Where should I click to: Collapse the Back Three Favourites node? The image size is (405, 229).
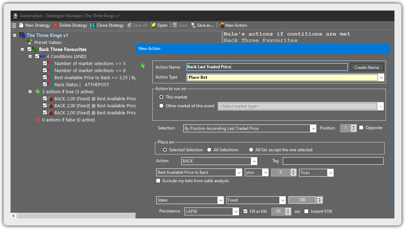[x=22, y=49]
